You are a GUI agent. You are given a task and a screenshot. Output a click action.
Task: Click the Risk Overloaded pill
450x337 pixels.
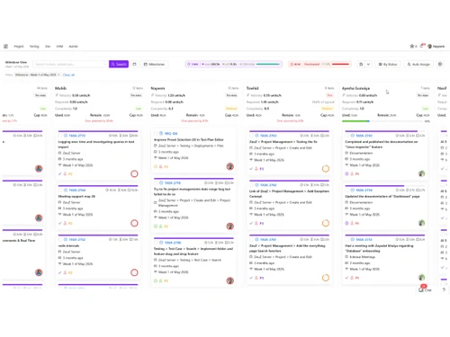click(319, 64)
